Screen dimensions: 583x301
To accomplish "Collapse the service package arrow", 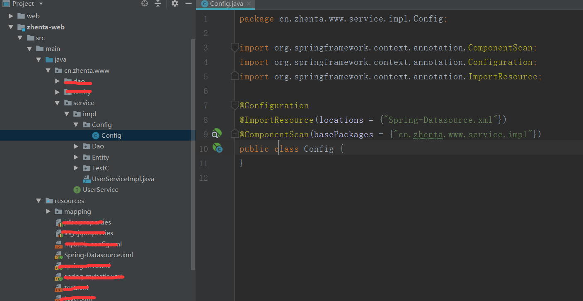I will 58,103.
